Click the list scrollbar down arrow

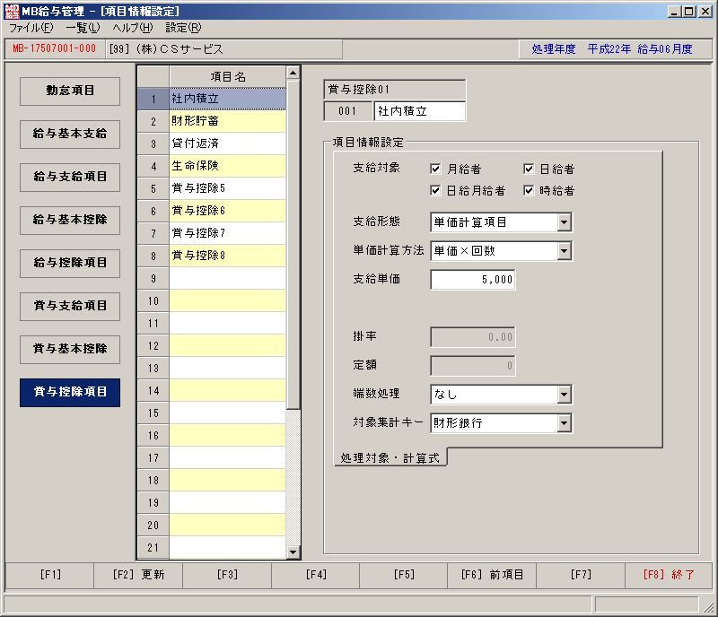293,552
